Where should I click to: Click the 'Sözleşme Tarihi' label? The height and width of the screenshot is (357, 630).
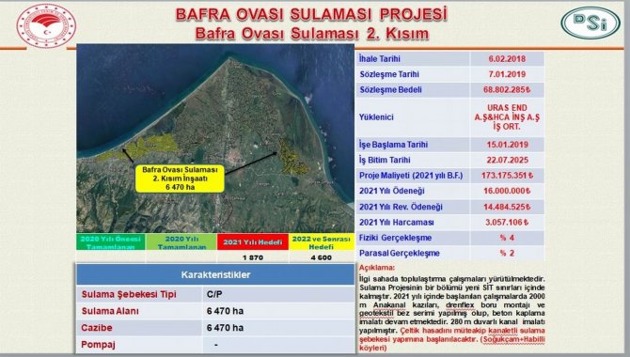coord(389,74)
